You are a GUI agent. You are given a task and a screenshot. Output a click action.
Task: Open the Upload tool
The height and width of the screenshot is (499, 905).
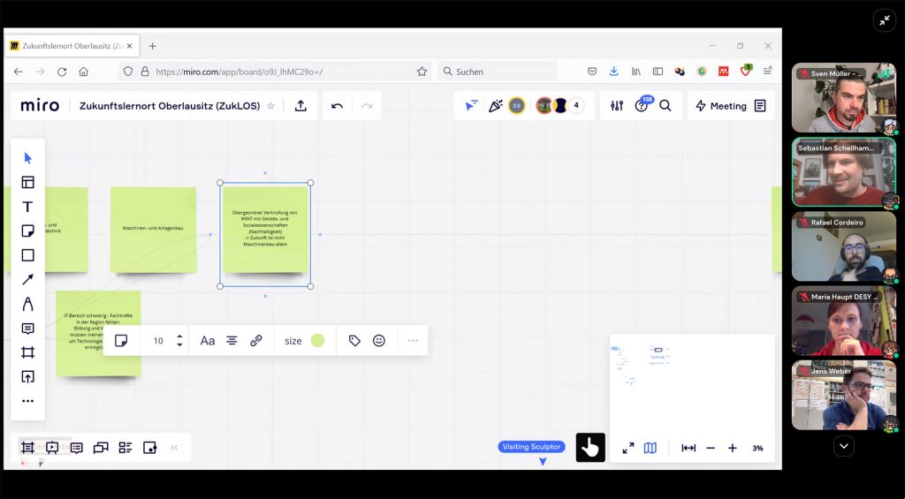[x=27, y=377]
